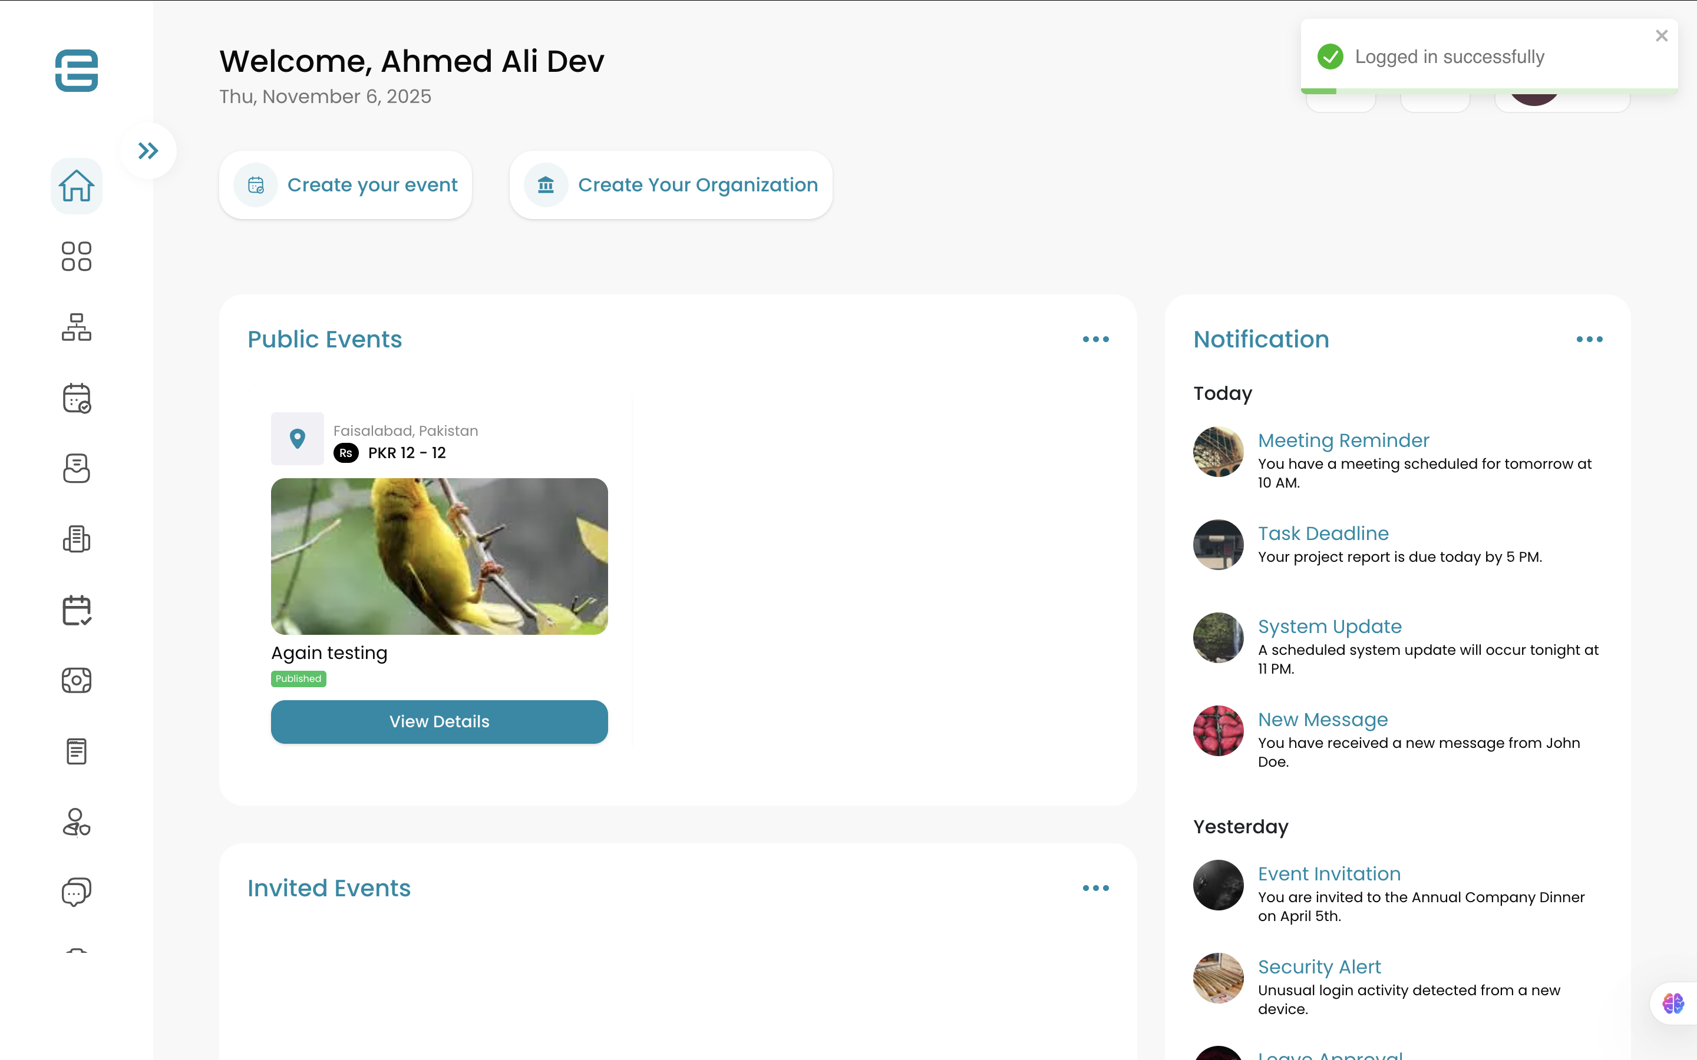This screenshot has height=1060, width=1697.
Task: Dismiss the Logged in successfully toast
Action: pos(1661,35)
